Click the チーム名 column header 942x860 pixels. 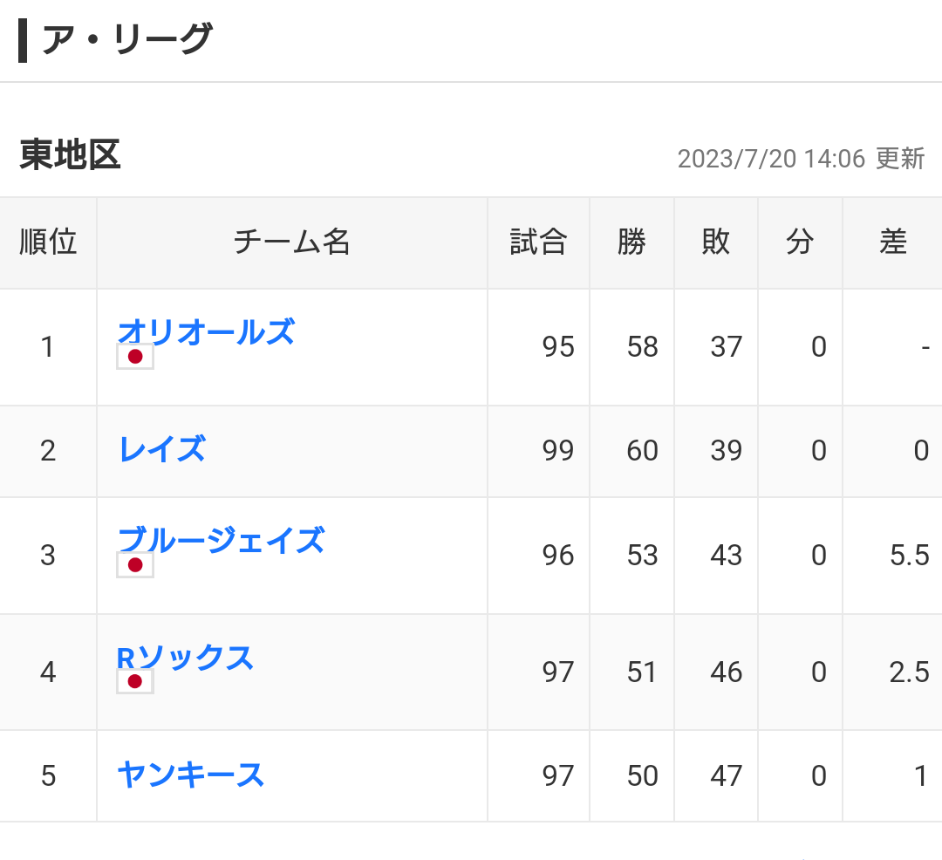pyautogui.click(x=292, y=242)
